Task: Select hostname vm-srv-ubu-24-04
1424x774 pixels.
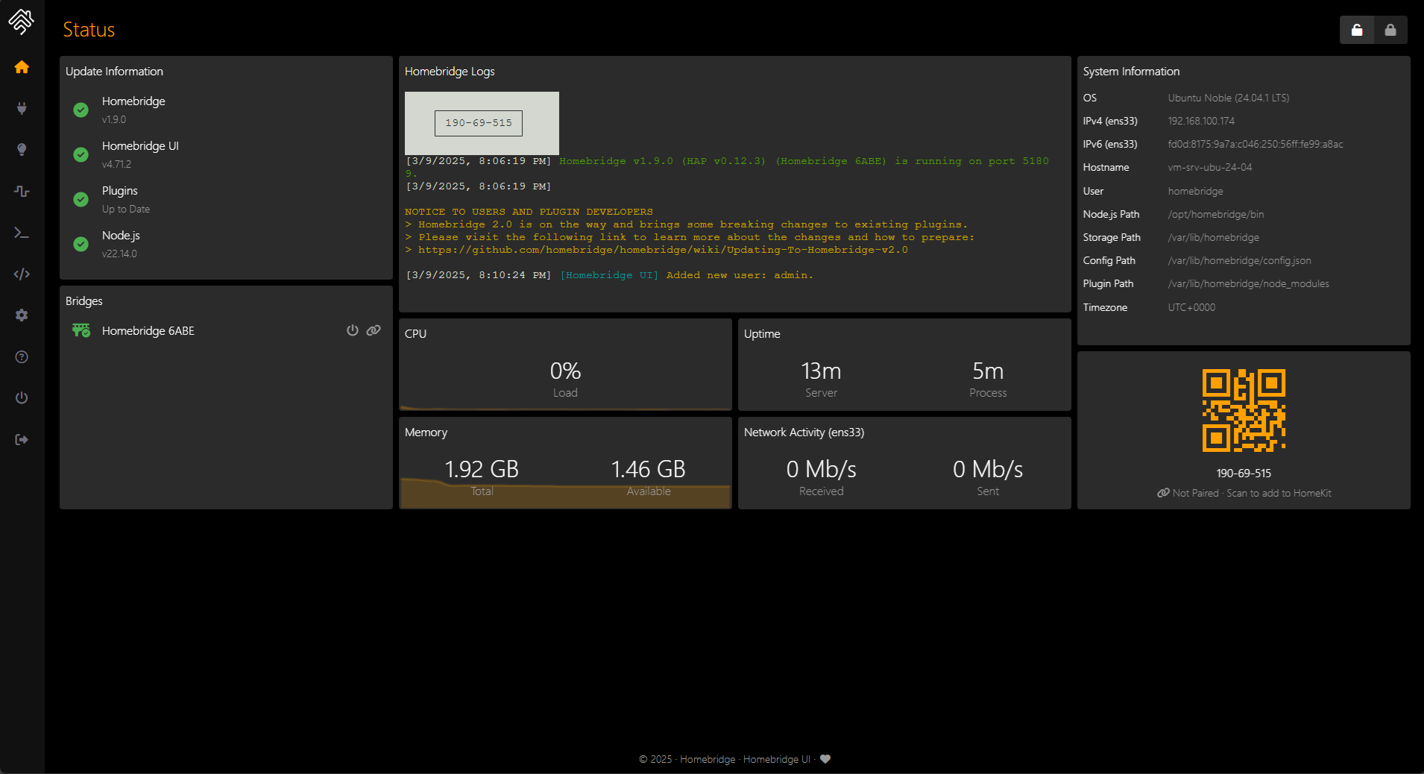Action: [1210, 167]
